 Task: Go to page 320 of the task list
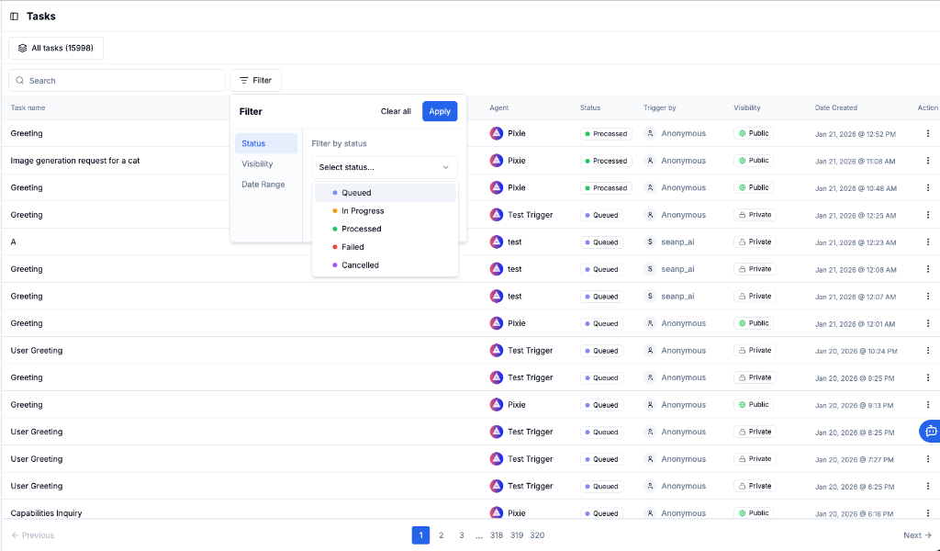tap(537, 534)
